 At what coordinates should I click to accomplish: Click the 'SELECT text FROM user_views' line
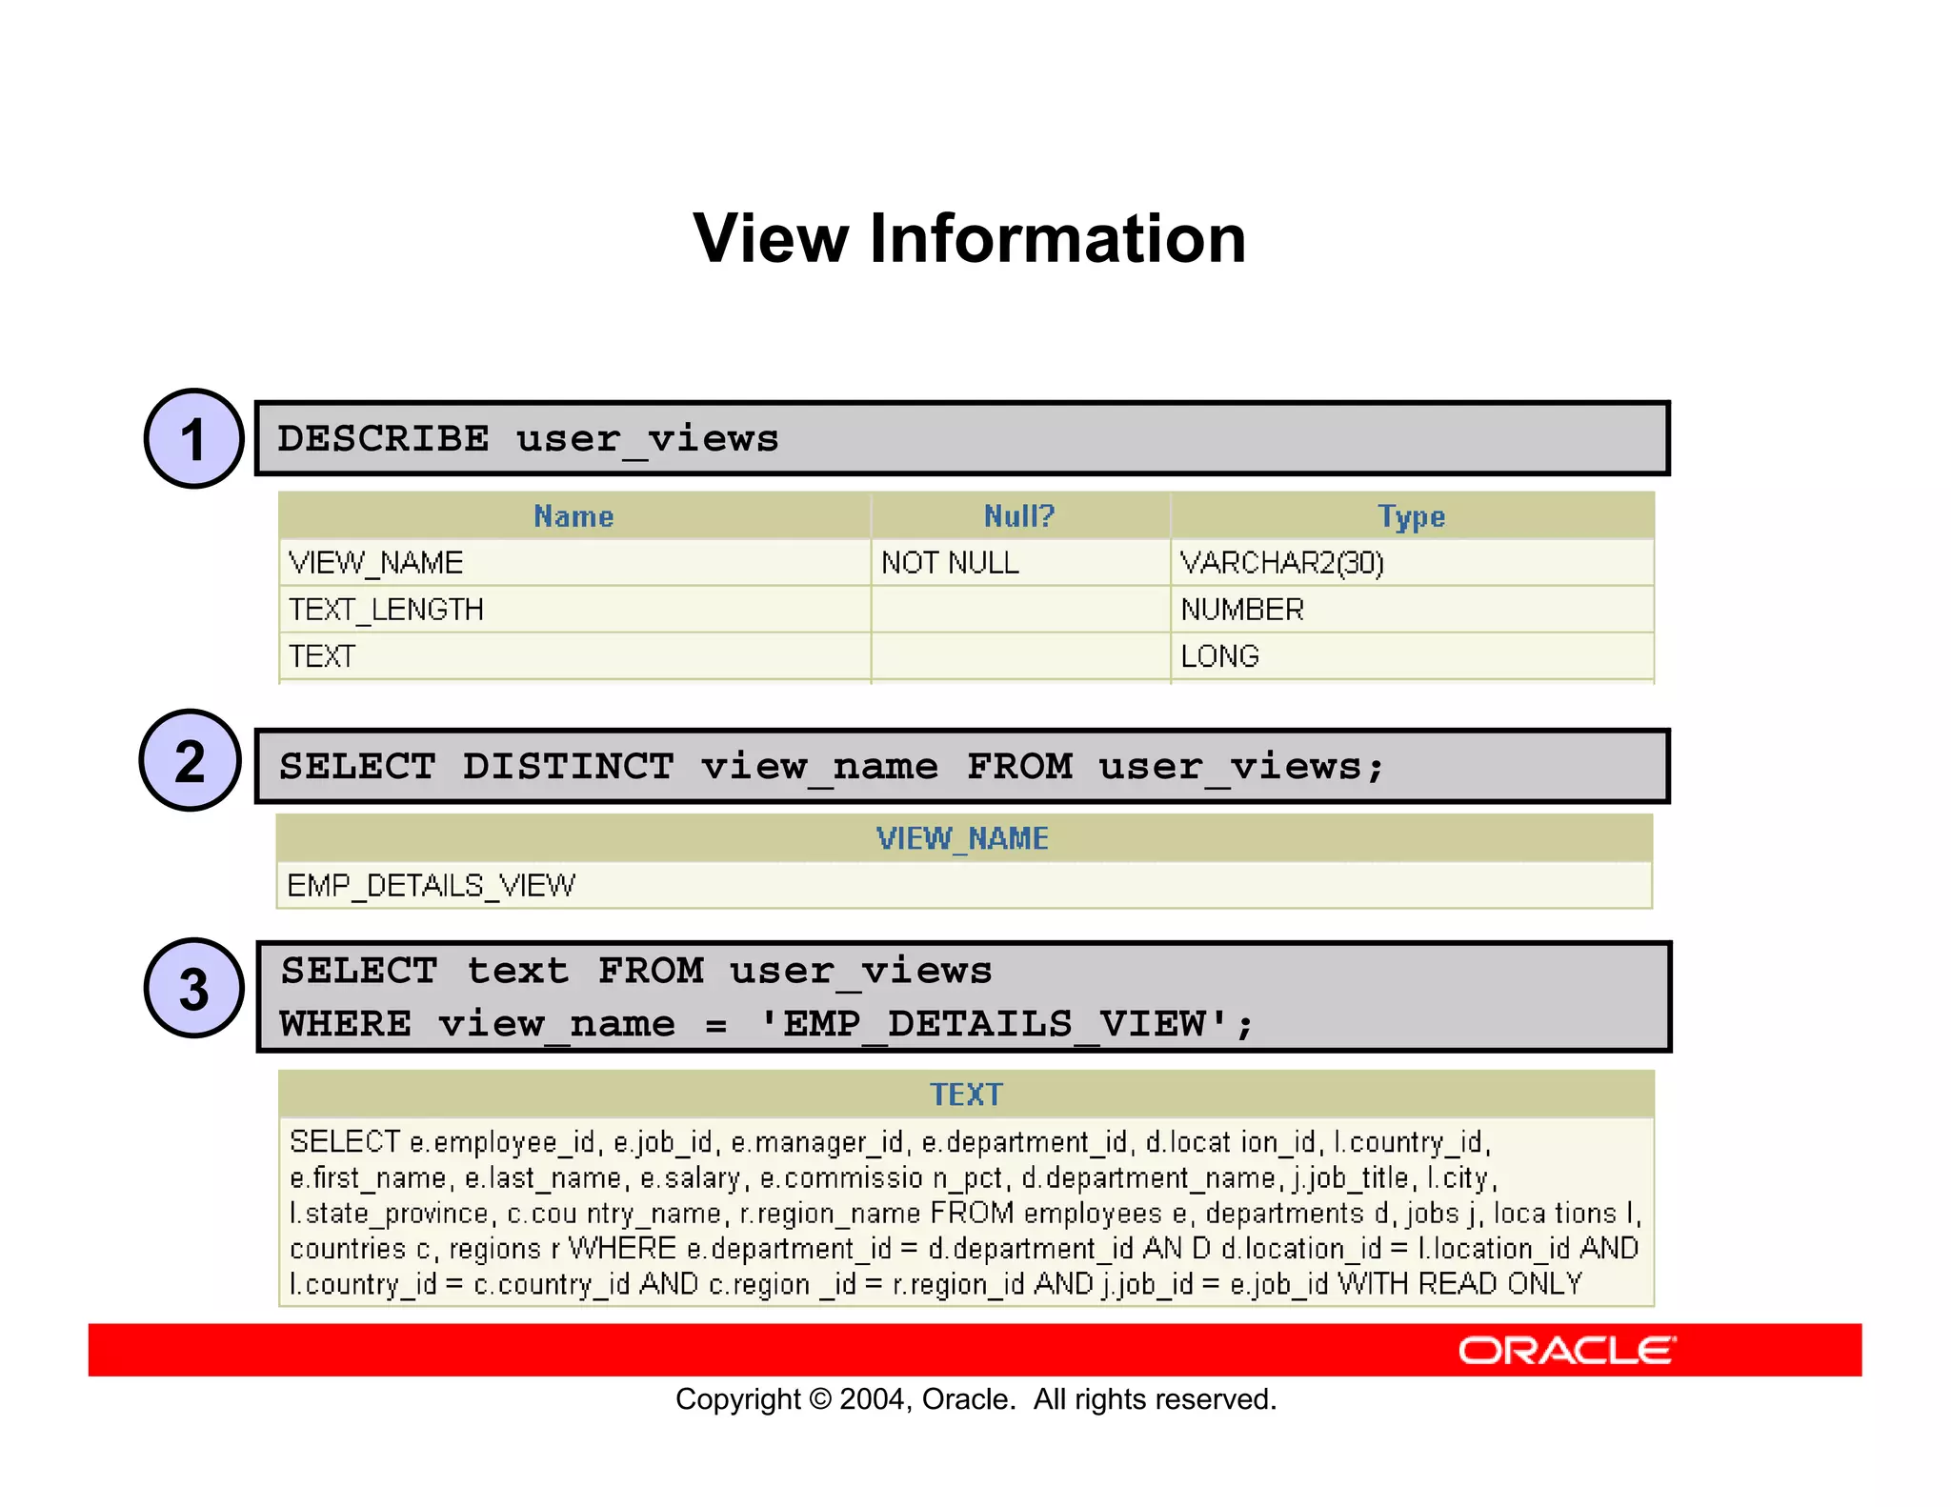pyautogui.click(x=636, y=971)
